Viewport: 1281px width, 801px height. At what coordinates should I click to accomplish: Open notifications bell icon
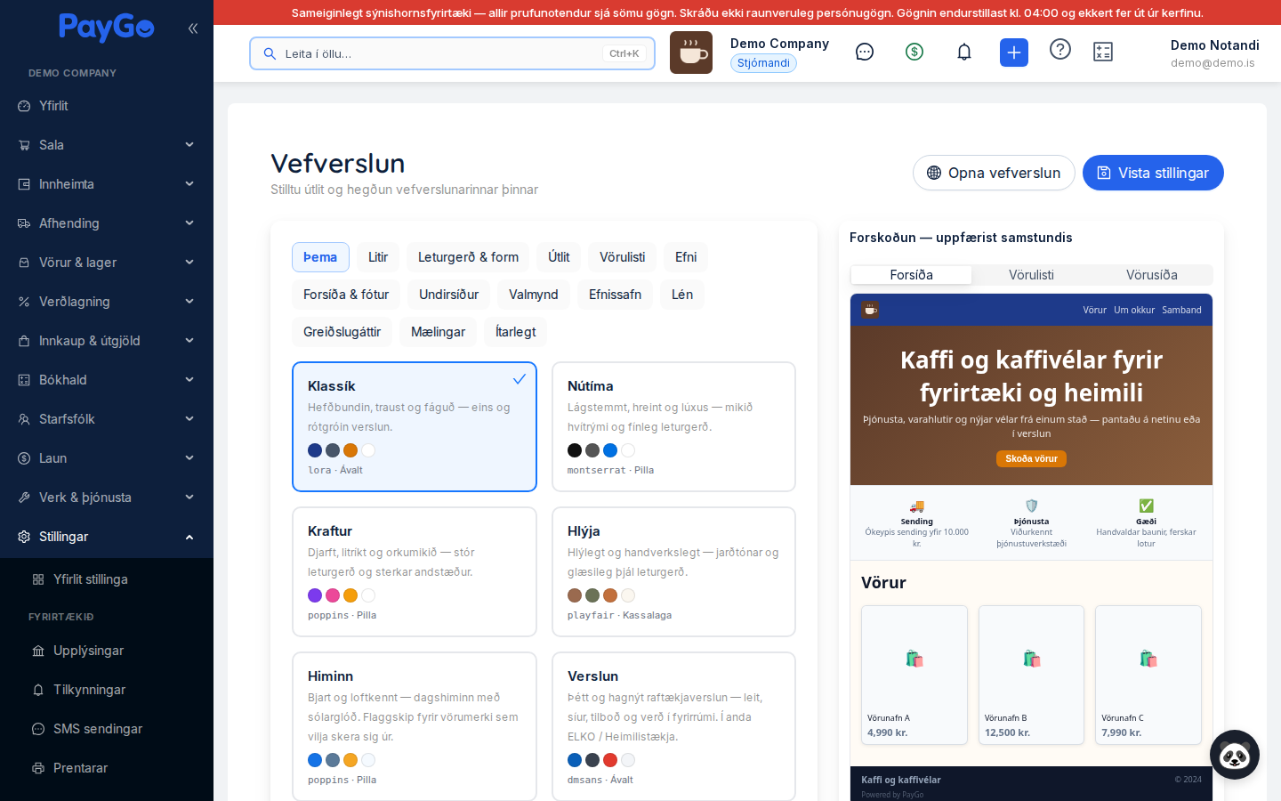coord(964,52)
